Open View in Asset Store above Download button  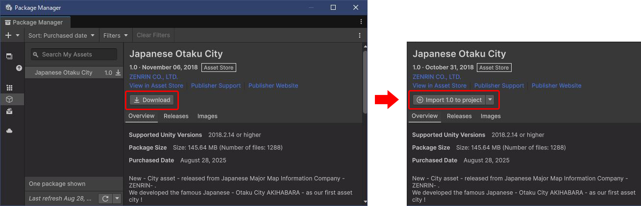[x=156, y=86]
